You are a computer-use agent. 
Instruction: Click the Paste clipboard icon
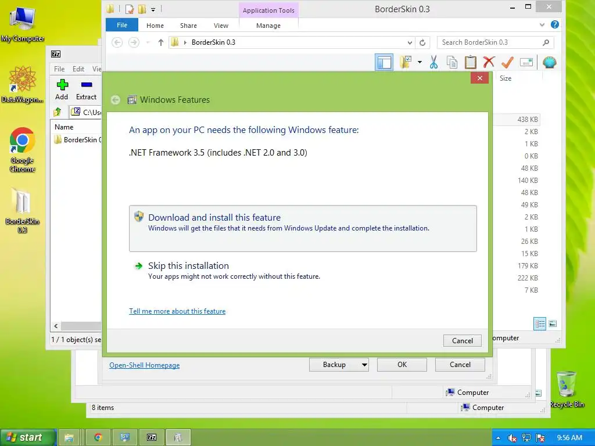[x=471, y=62]
